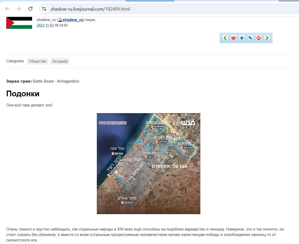
Task: Select the Общество category tag
Action: click(38, 61)
